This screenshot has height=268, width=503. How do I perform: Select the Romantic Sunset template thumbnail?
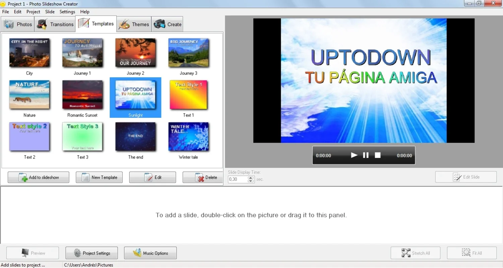[82, 94]
